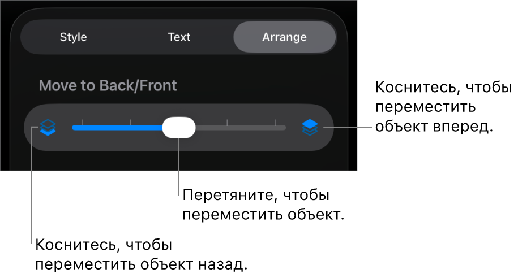Click the move-to-front layers icon
Viewport: 518px width, 278px height.
pyautogui.click(x=310, y=128)
